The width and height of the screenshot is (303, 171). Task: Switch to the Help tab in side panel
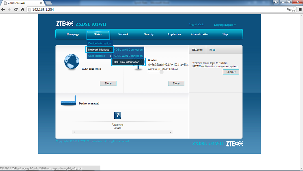point(212,50)
